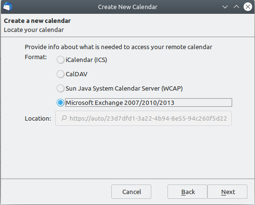Click the Thunderbird icon in the title bar
Screen dimensions: 255x205
8,7
